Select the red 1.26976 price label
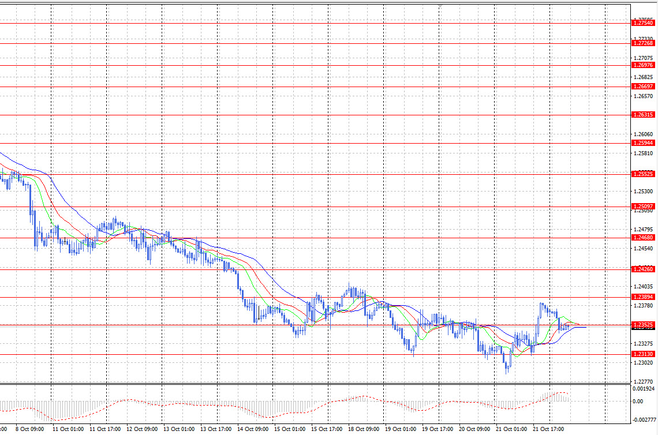658x435 pixels. [643, 65]
